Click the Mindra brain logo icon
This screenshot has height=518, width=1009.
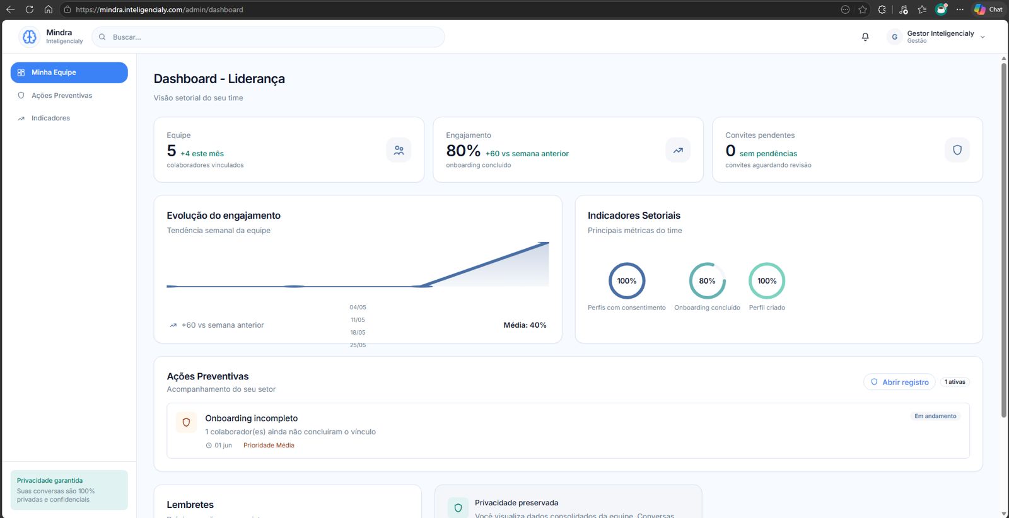pos(29,37)
